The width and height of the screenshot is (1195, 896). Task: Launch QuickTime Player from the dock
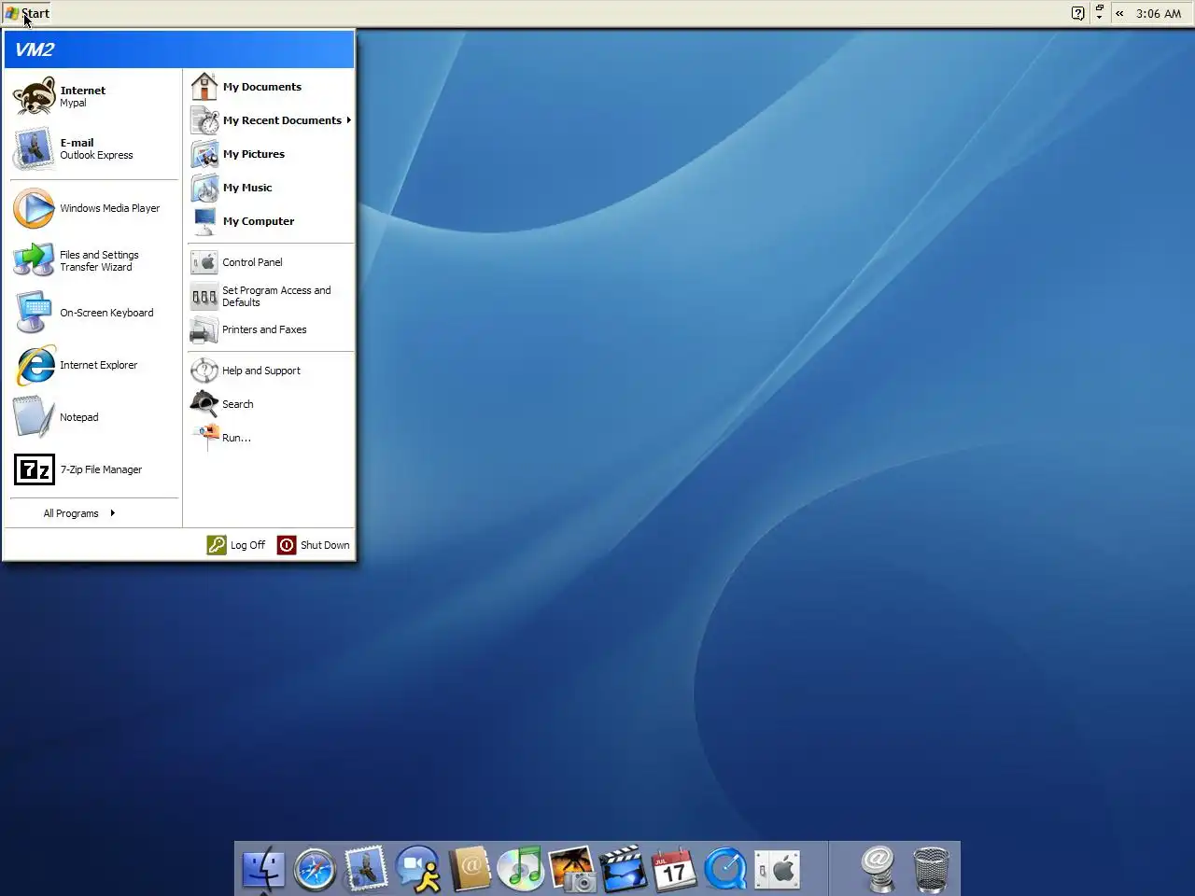[725, 869]
